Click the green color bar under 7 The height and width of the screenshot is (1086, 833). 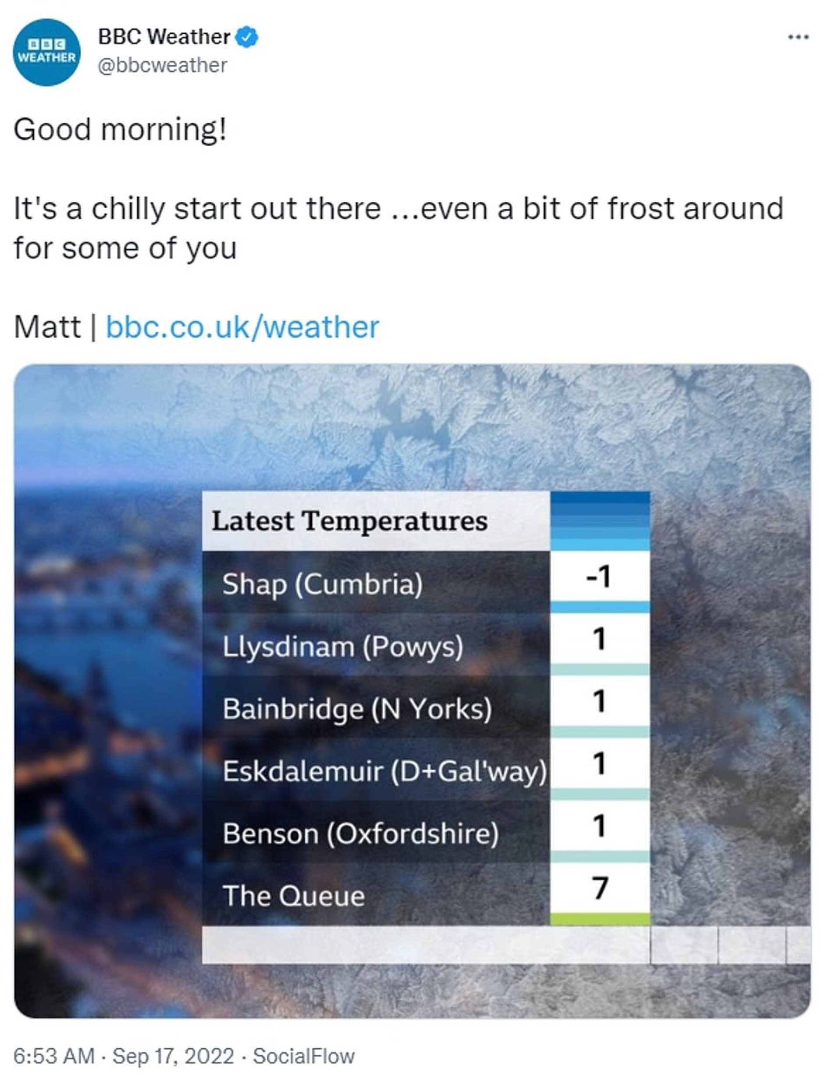599,919
